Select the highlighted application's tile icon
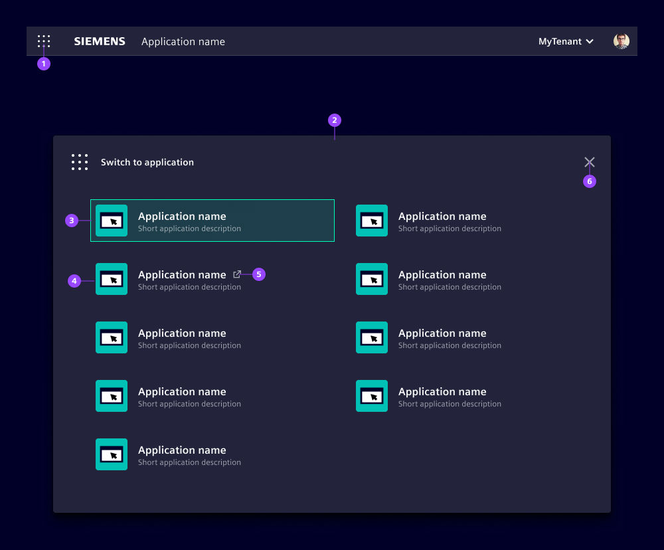 coord(112,221)
